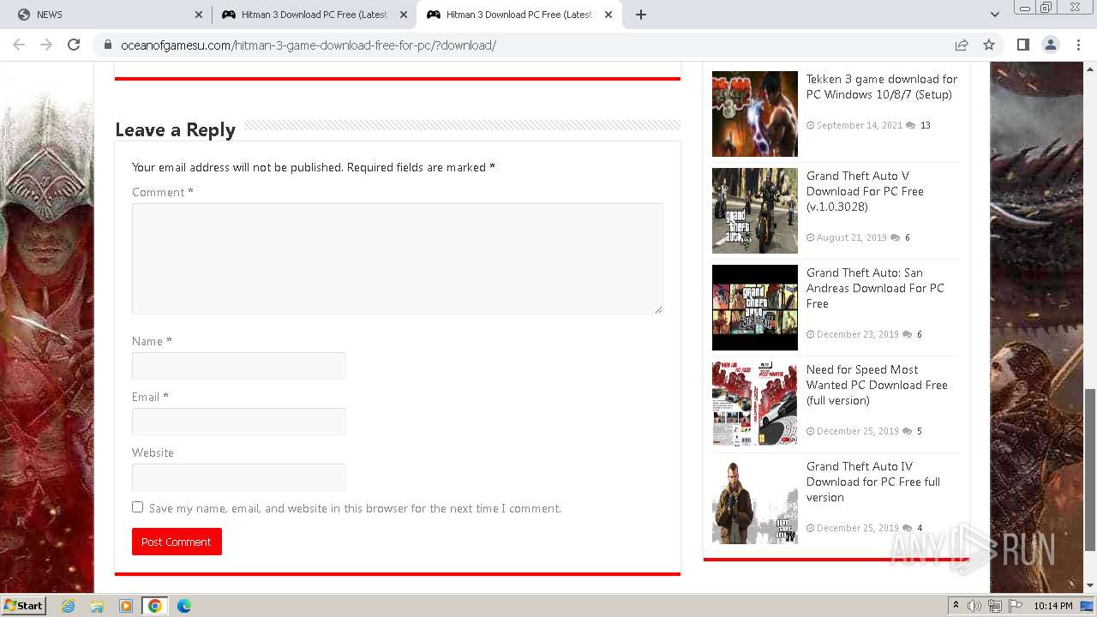1097x617 pixels.
Task: Open a new browser tab
Action: click(641, 15)
